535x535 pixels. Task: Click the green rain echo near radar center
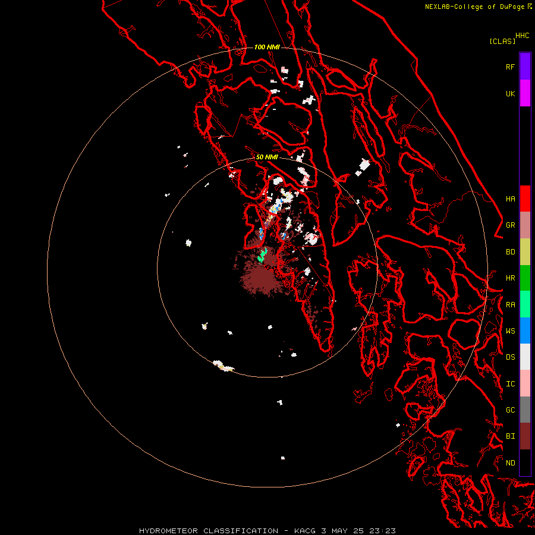(262, 256)
